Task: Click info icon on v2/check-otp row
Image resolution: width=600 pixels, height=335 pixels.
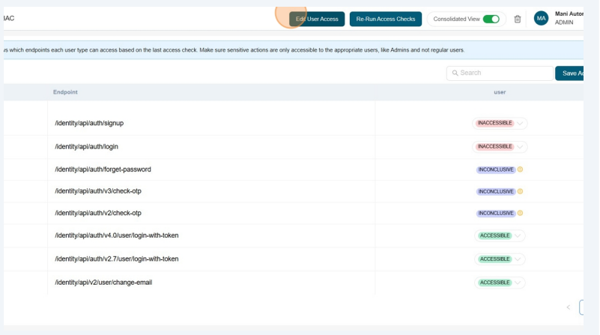Action: point(520,213)
